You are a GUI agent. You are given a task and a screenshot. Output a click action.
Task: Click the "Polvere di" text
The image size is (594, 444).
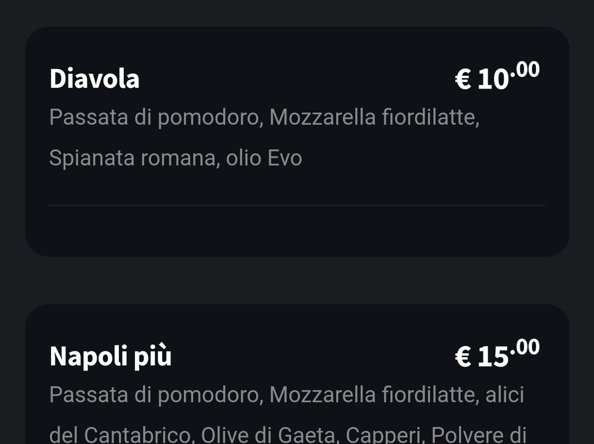[x=479, y=434]
